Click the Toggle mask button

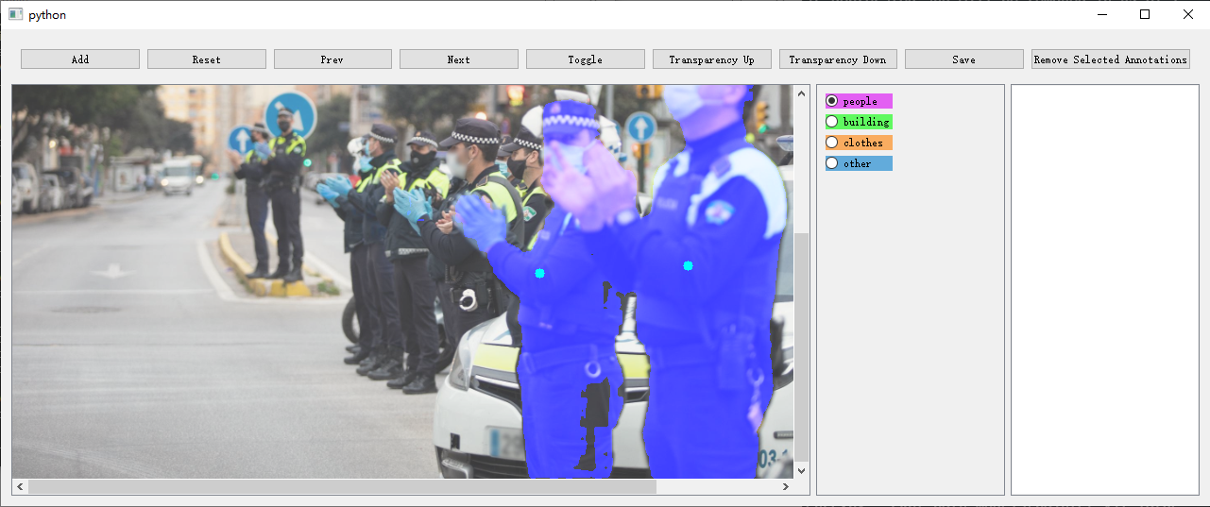pyautogui.click(x=585, y=59)
